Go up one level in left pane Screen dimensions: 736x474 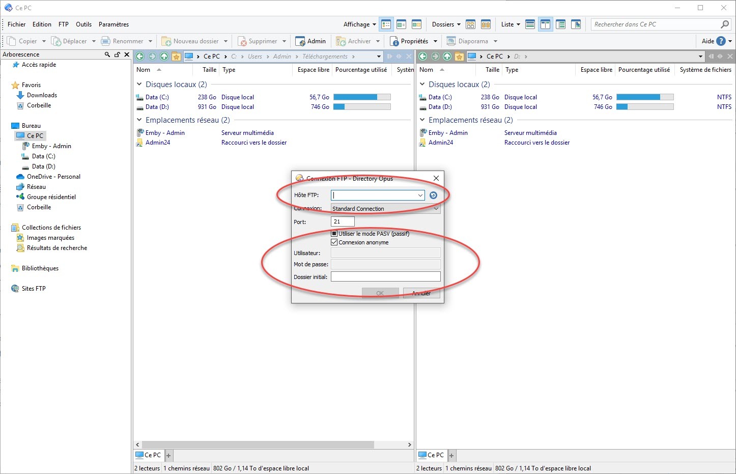164,57
